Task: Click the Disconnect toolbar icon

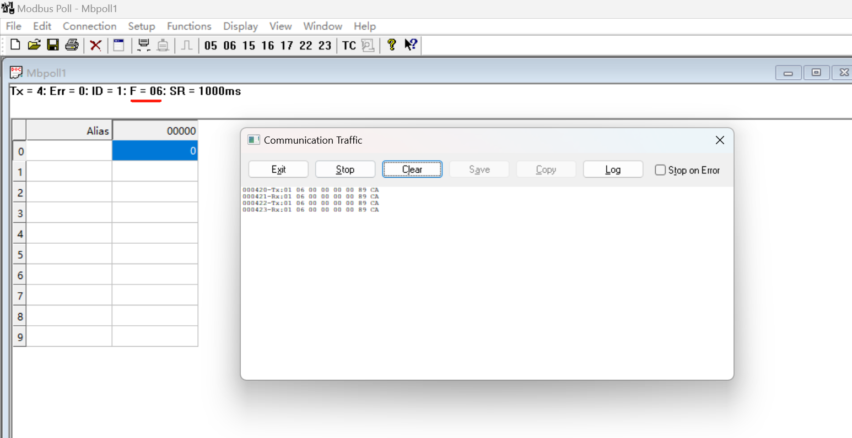Action: coord(163,45)
